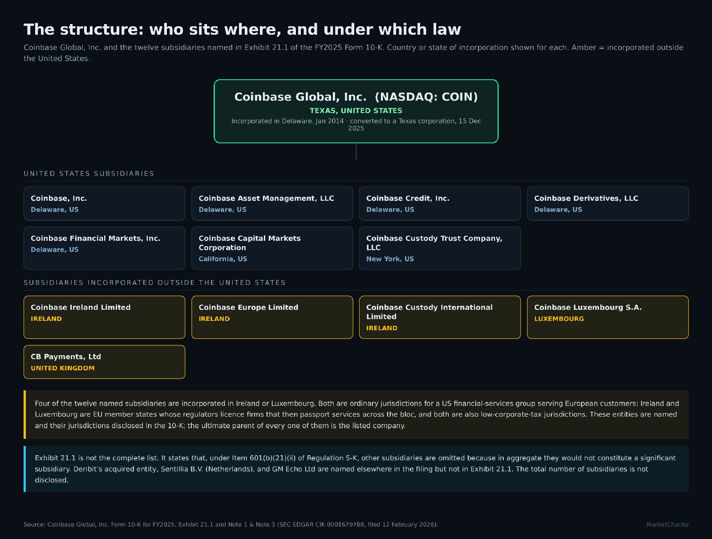Open the Coinbase Custody International Limited card
Image resolution: width=712 pixels, height=539 pixels.
click(x=440, y=317)
